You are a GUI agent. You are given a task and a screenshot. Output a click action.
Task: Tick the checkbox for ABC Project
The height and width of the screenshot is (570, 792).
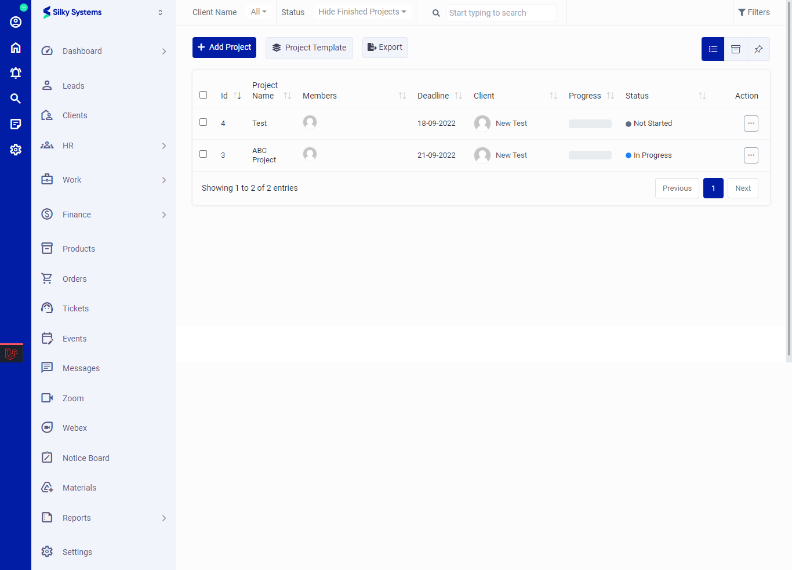(203, 154)
